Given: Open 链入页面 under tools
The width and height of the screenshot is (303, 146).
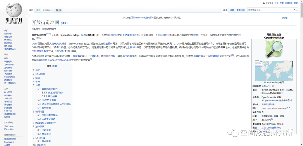Looking at the screenshot, I should click(8, 92).
